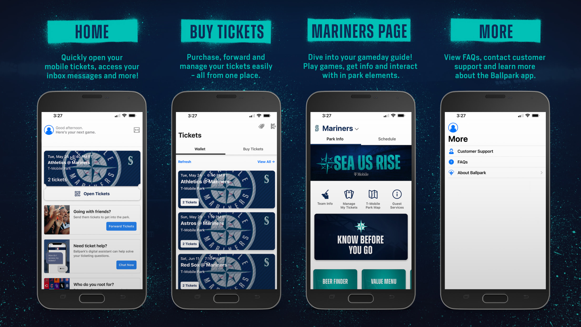The image size is (581, 327).
Task: Click the Open Tickets button
Action: (92, 194)
